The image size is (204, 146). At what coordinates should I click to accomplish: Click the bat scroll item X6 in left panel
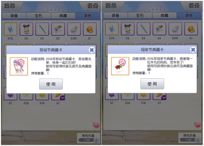click(26, 29)
